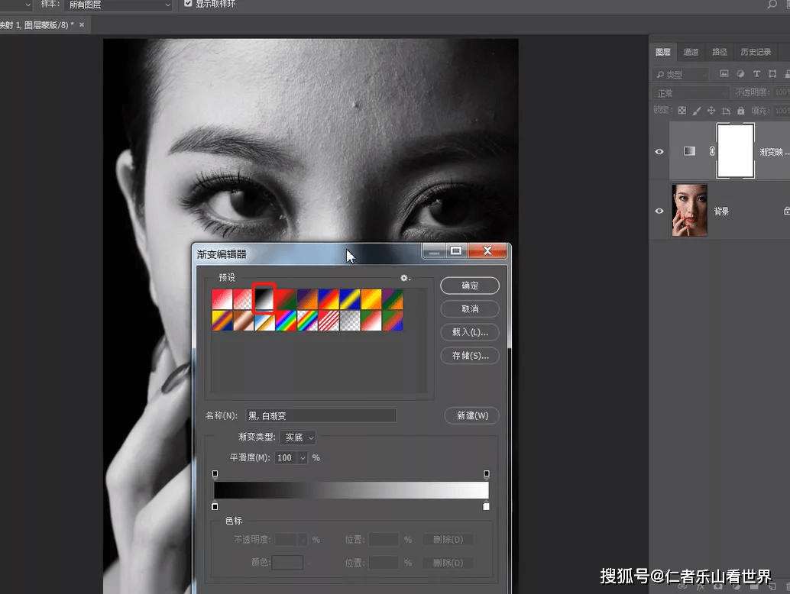Open the gradient presets gear menu
The width and height of the screenshot is (790, 594).
pyautogui.click(x=405, y=278)
